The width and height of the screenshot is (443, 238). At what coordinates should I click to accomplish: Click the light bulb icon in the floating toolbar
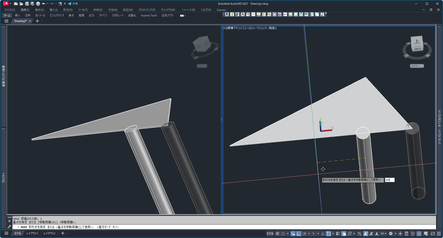tap(232, 14)
